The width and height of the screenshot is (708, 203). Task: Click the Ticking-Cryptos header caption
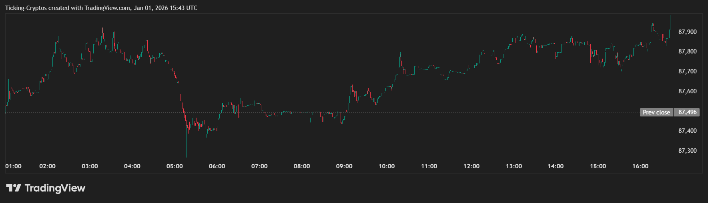pyautogui.click(x=101, y=8)
